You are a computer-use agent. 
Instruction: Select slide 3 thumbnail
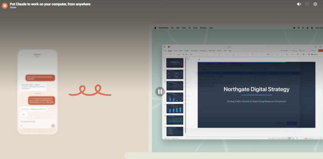tap(175, 86)
